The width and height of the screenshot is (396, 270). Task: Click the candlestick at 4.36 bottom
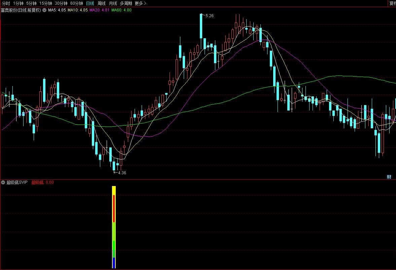114,166
